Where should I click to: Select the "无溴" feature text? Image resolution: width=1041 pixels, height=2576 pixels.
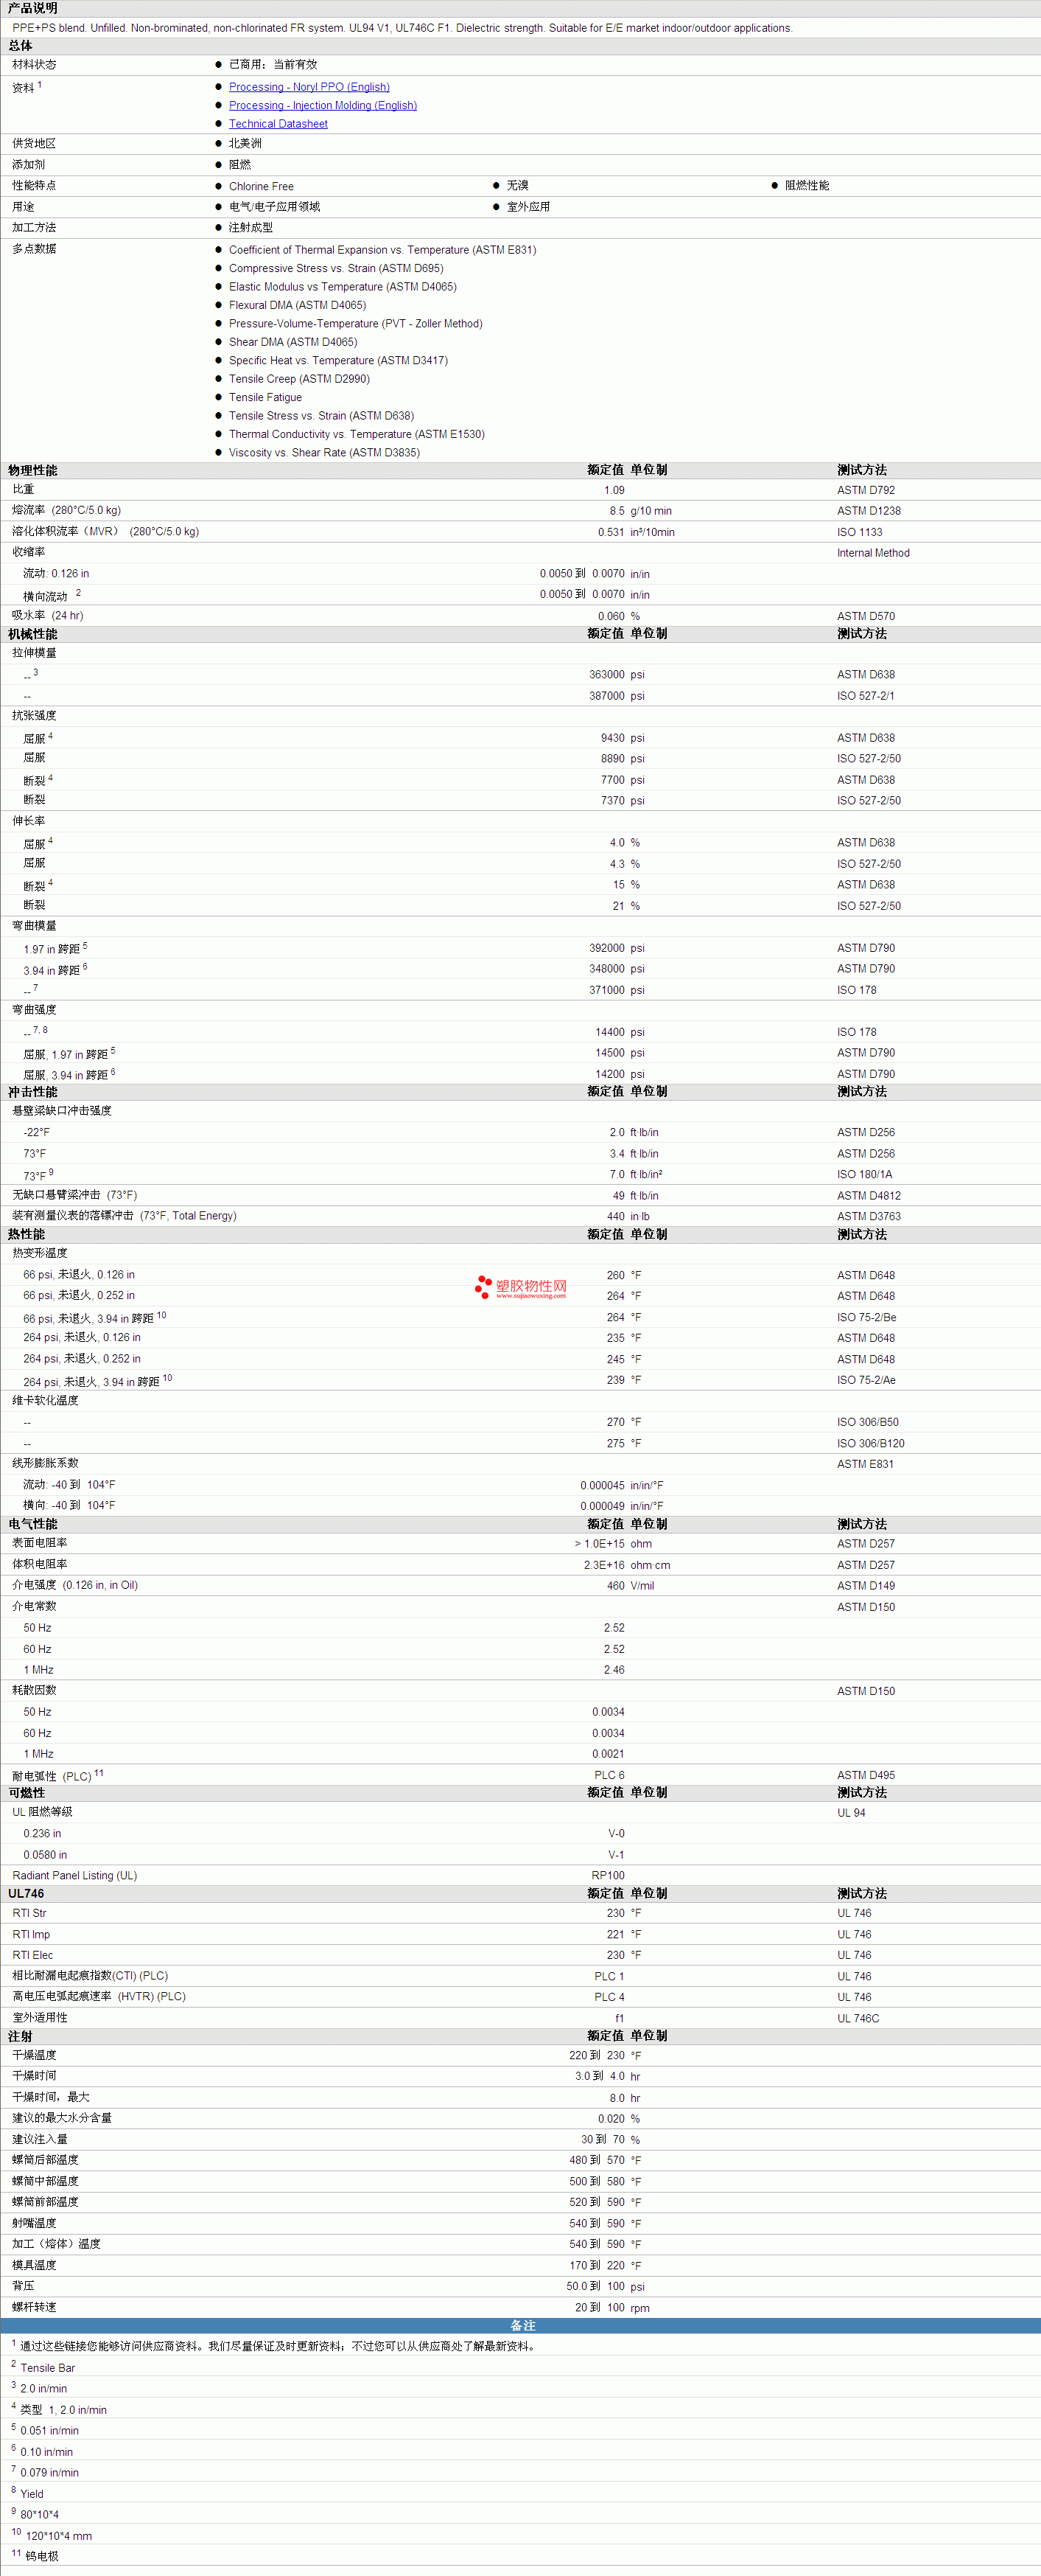[x=517, y=186]
